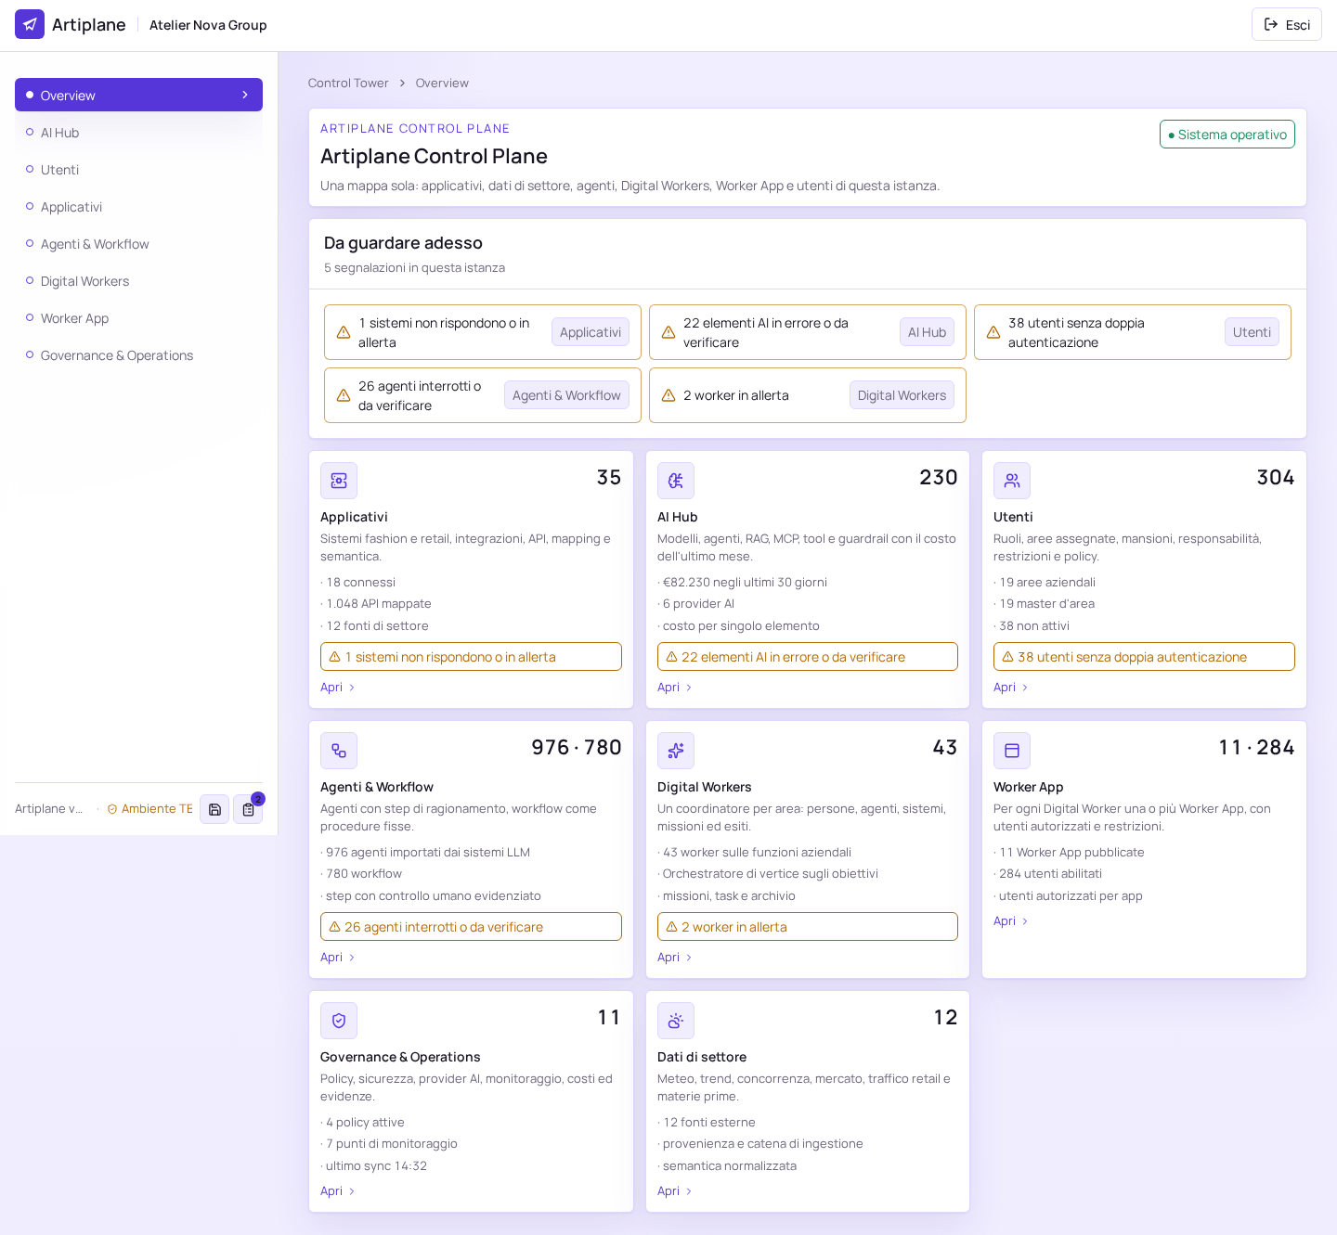Click chevron next to Apri in Governance & Operations card
The width and height of the screenshot is (1337, 1235).
coord(352,1191)
